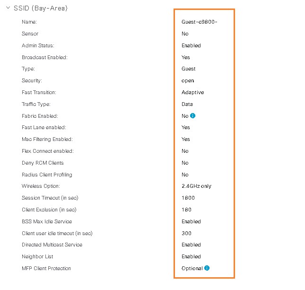Screen dimensions: 305x290
Task: Click the Admin Status Enabled value
Action: (x=191, y=45)
